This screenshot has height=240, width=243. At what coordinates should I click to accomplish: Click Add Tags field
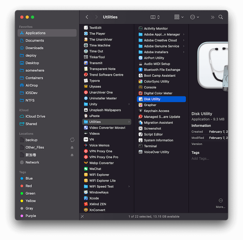tap(200, 158)
